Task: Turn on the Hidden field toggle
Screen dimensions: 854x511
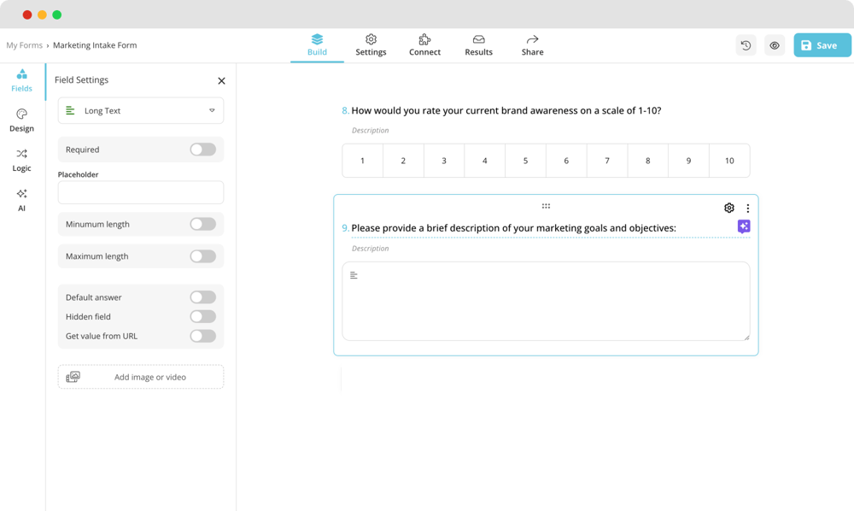Action: coord(202,316)
